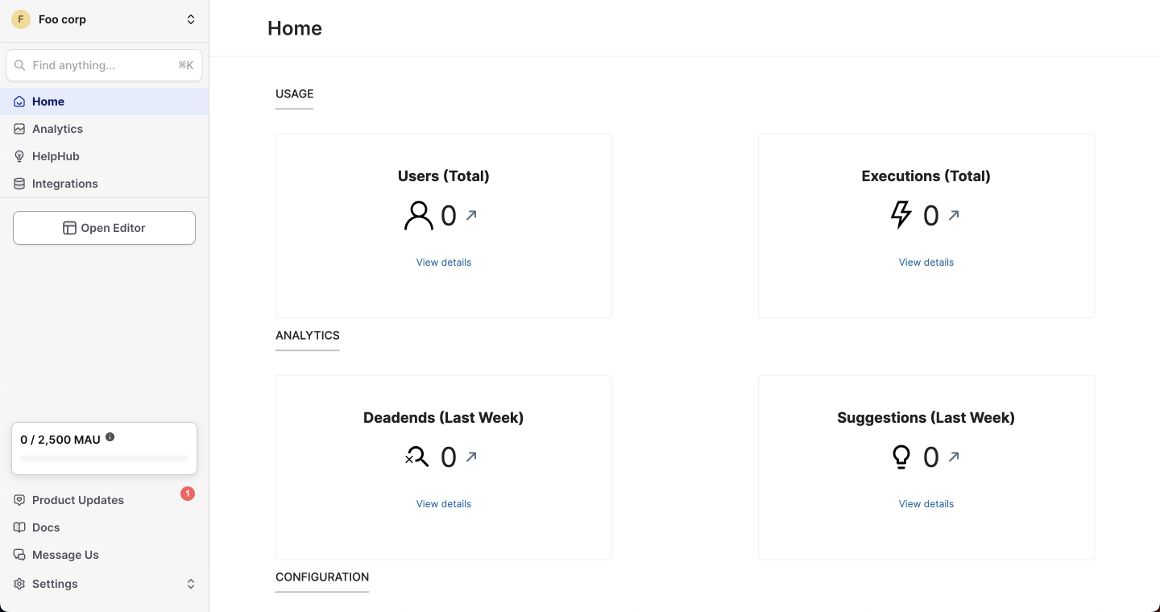1160x612 pixels.
Task: Click the MAU info icon
Action: tap(110, 437)
